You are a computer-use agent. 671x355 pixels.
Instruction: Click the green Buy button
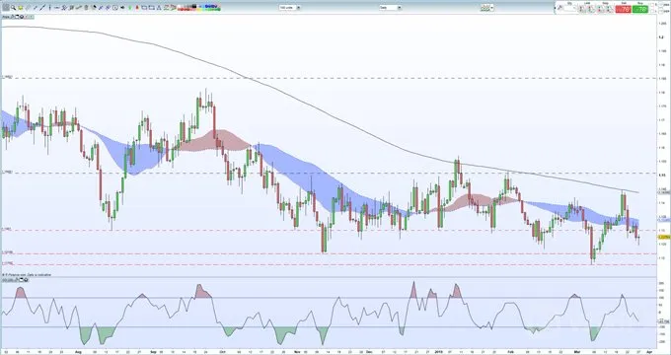click(639, 10)
